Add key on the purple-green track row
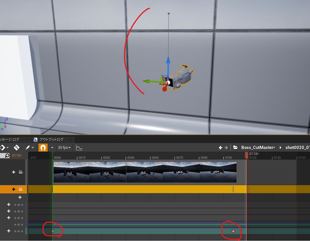The width and height of the screenshot is (310, 241). [19, 225]
